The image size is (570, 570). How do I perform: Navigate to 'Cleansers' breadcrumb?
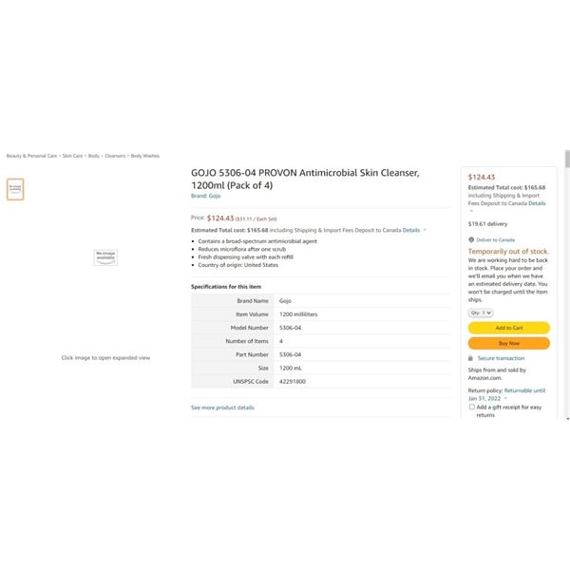click(116, 155)
